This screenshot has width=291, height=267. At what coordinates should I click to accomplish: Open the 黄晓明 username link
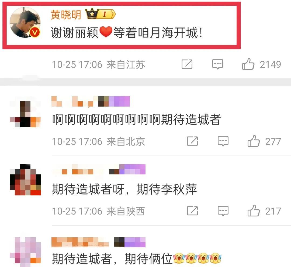pyautogui.click(x=66, y=15)
